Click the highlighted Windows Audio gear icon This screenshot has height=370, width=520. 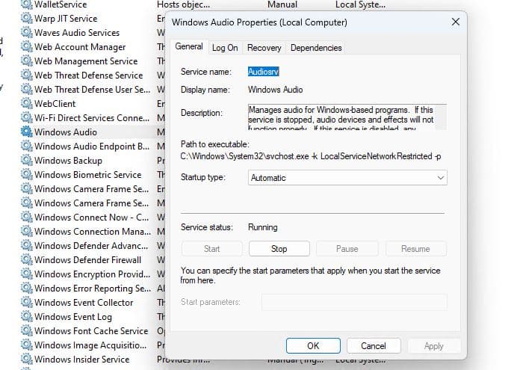coord(27,132)
